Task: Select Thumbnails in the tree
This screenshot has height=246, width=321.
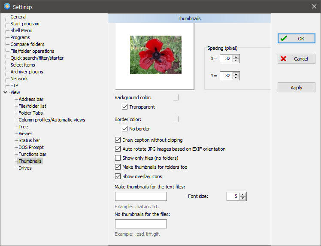Action: [x=30, y=161]
